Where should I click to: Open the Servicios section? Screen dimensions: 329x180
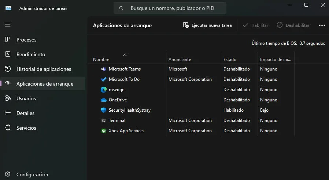43,128
